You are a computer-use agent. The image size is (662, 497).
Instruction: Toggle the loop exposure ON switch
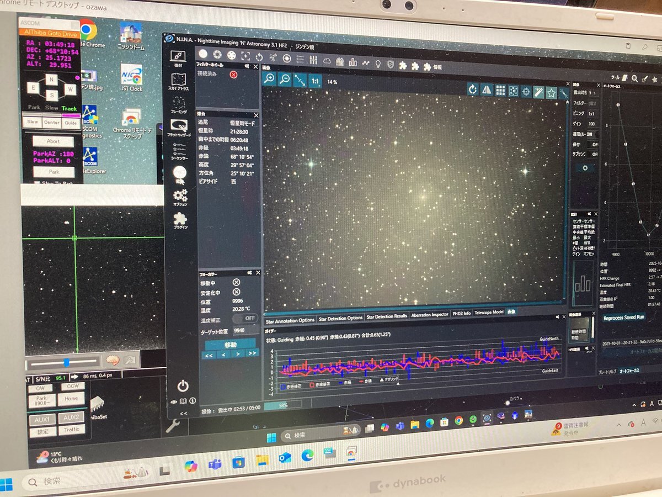coord(592,134)
